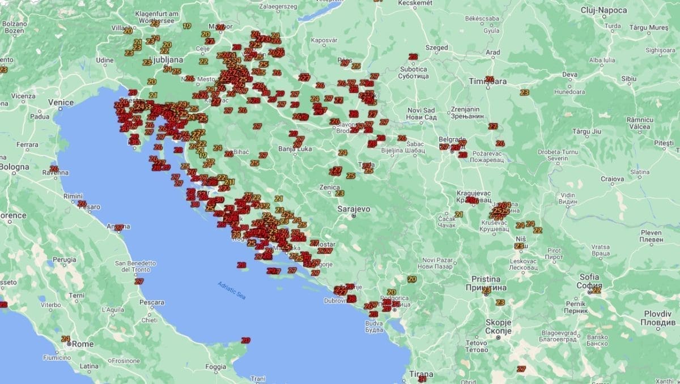Screen dimensions: 680x384
Task: Click the 20 marker at Villach
Action: point(127,31)
